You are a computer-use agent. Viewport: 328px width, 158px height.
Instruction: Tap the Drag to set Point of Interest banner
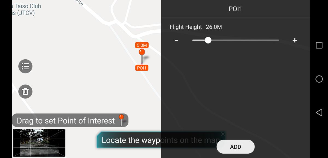click(x=70, y=120)
